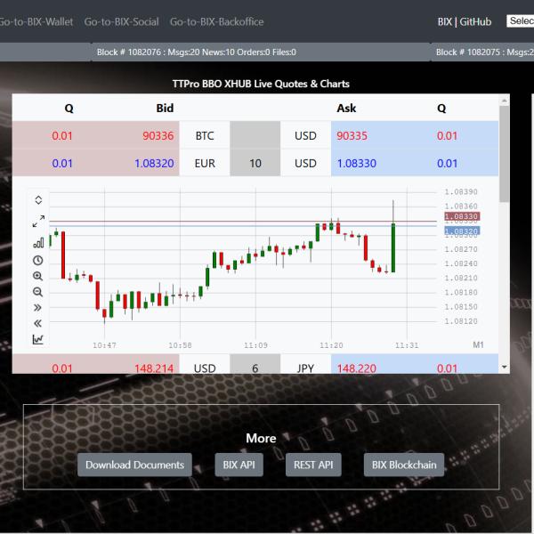Open the GitHub link

[475, 21]
